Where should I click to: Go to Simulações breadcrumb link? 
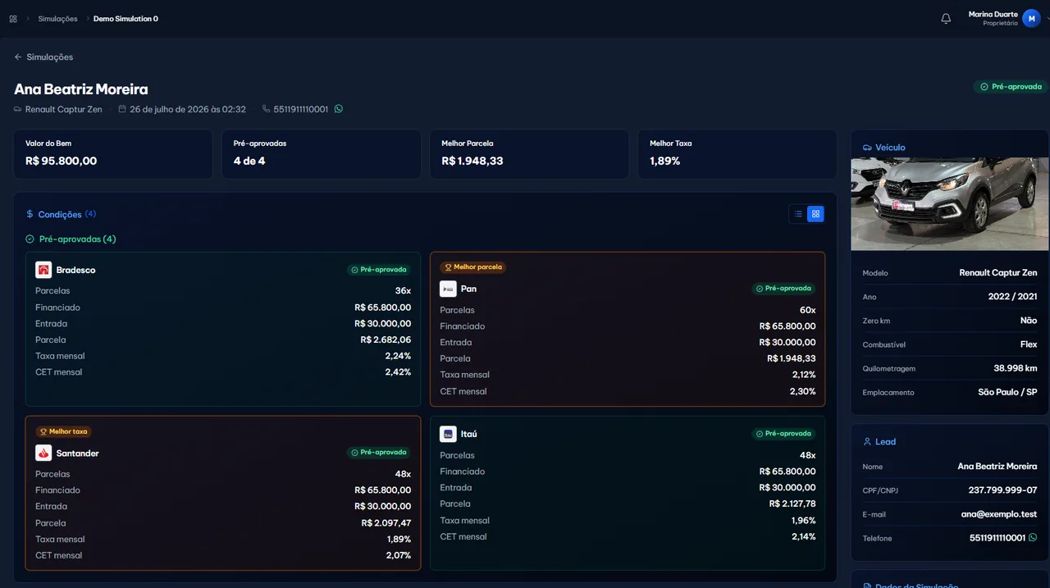coord(57,18)
